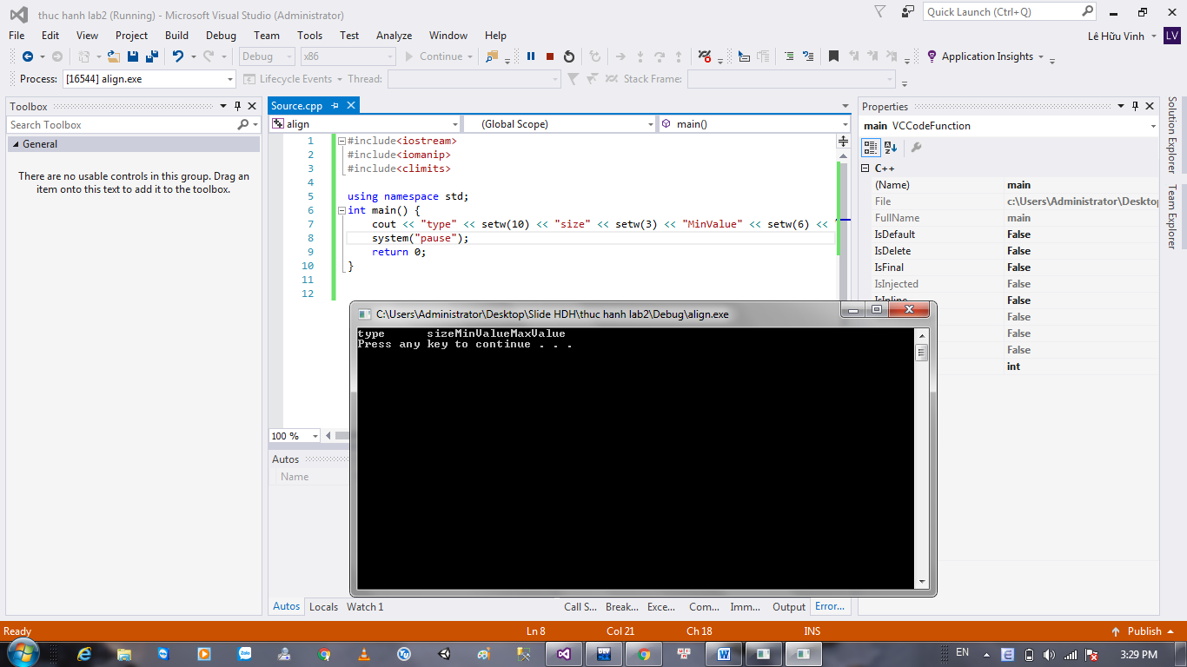Sort properties alphabetically in Properties panel
This screenshot has height=667, width=1187.
888,148
